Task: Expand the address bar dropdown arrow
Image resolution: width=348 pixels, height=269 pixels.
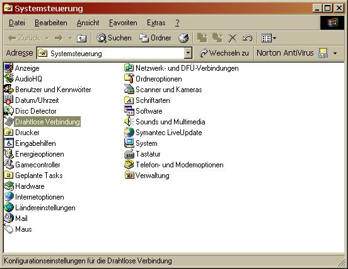Action: [188, 53]
